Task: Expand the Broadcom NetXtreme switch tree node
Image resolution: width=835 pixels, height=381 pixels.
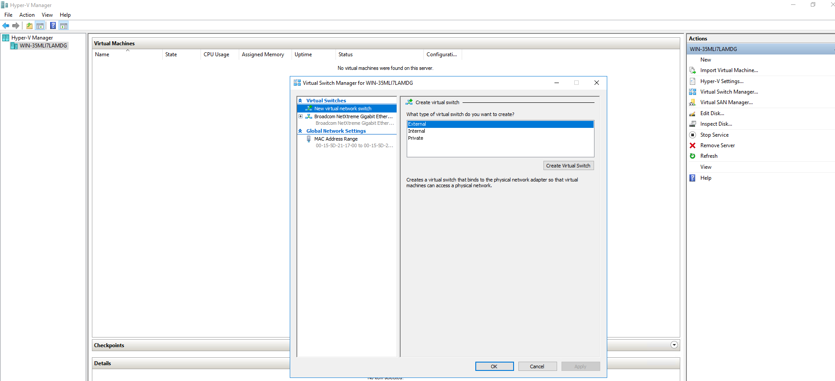Action: point(301,116)
